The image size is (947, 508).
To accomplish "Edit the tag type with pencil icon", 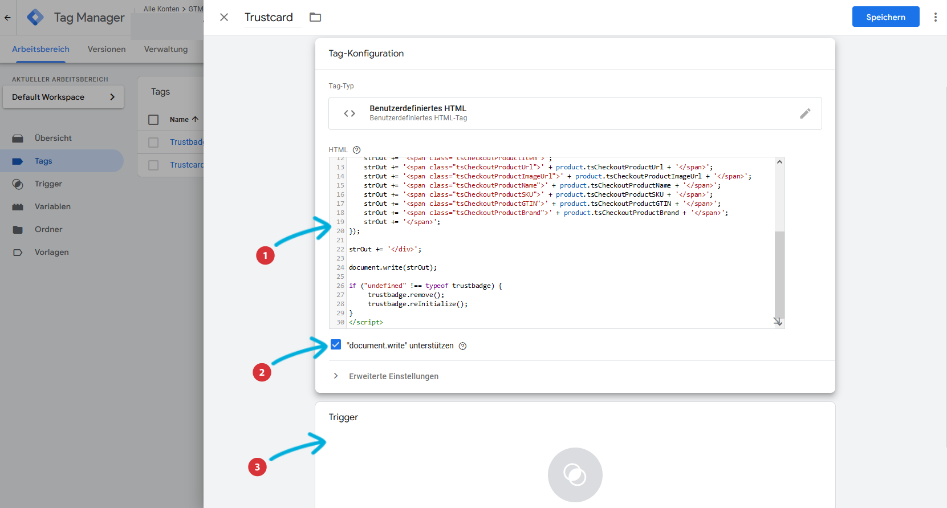I will tap(805, 113).
